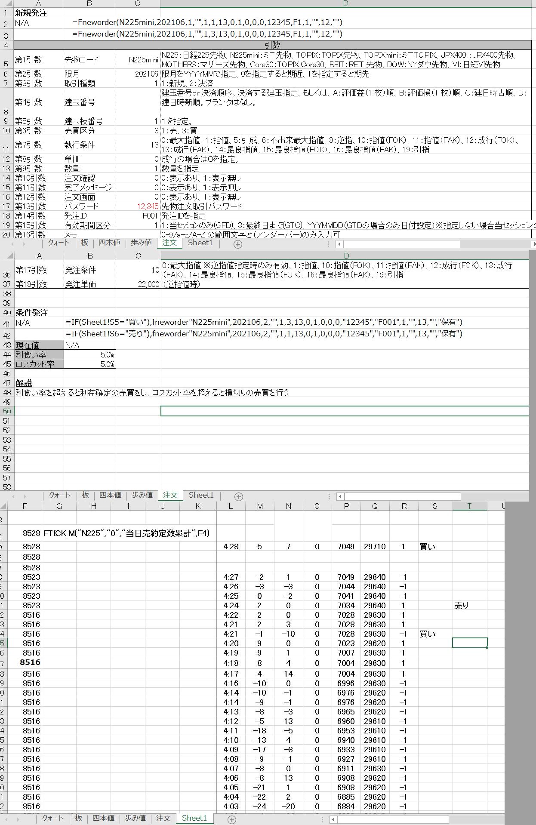Add a new sheet in the top pane
This screenshot has height=825, width=536.
[x=237, y=244]
